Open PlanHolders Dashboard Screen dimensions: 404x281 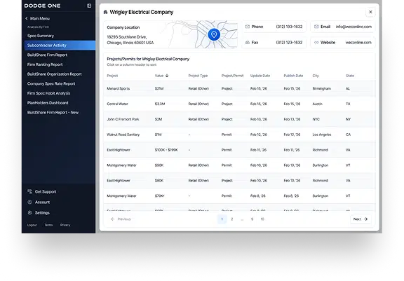click(x=48, y=103)
